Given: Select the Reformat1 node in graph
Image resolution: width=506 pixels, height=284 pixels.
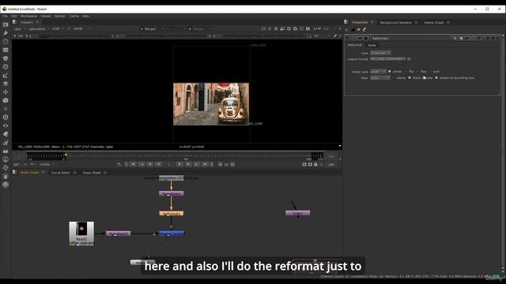Looking at the screenshot, I should pyautogui.click(x=172, y=214).
